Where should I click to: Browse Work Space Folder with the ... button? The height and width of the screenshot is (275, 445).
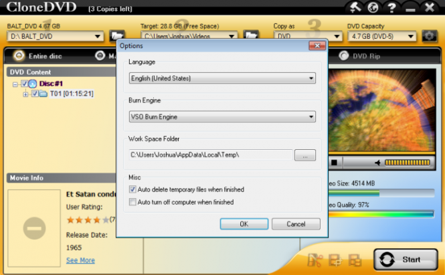point(305,155)
